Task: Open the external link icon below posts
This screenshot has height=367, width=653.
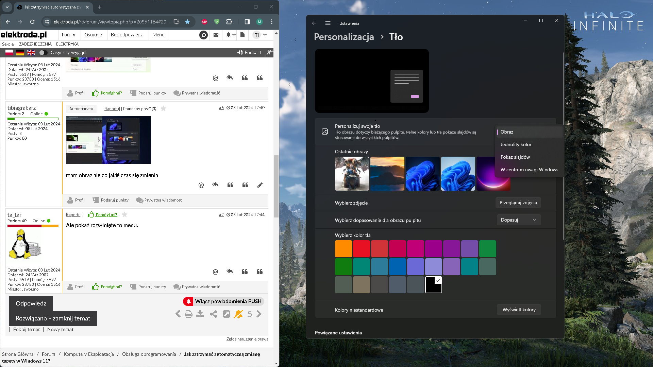Action: (226, 314)
